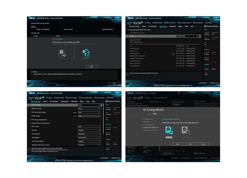Click Advanced Mode(F7) in EZ Mode footer

coord(200,158)
